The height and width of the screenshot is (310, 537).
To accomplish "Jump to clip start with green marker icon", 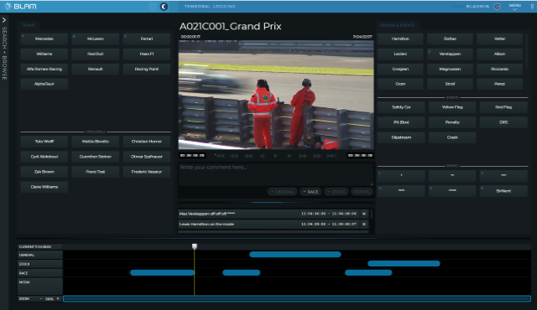I will coord(219,156).
